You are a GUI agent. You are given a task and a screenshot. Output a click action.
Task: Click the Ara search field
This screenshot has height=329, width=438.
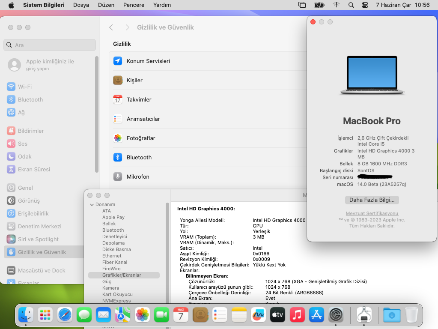[50, 45]
